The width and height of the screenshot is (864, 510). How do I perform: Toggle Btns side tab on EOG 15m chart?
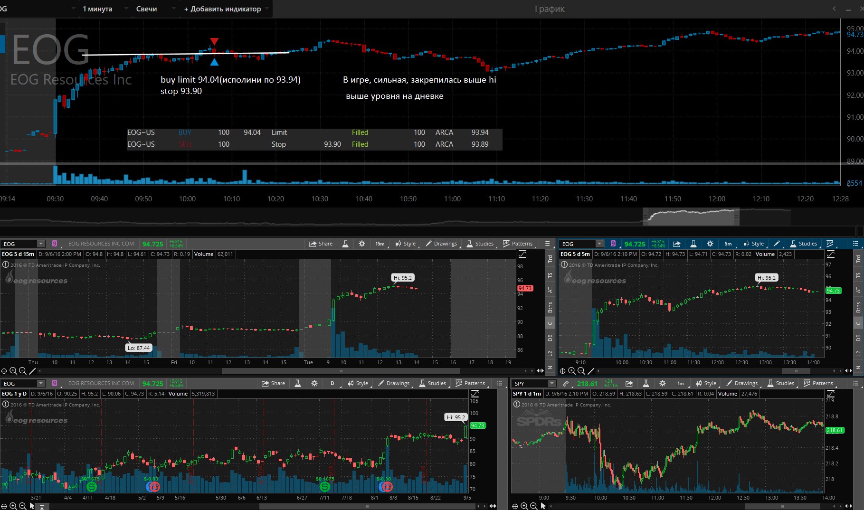(x=550, y=307)
